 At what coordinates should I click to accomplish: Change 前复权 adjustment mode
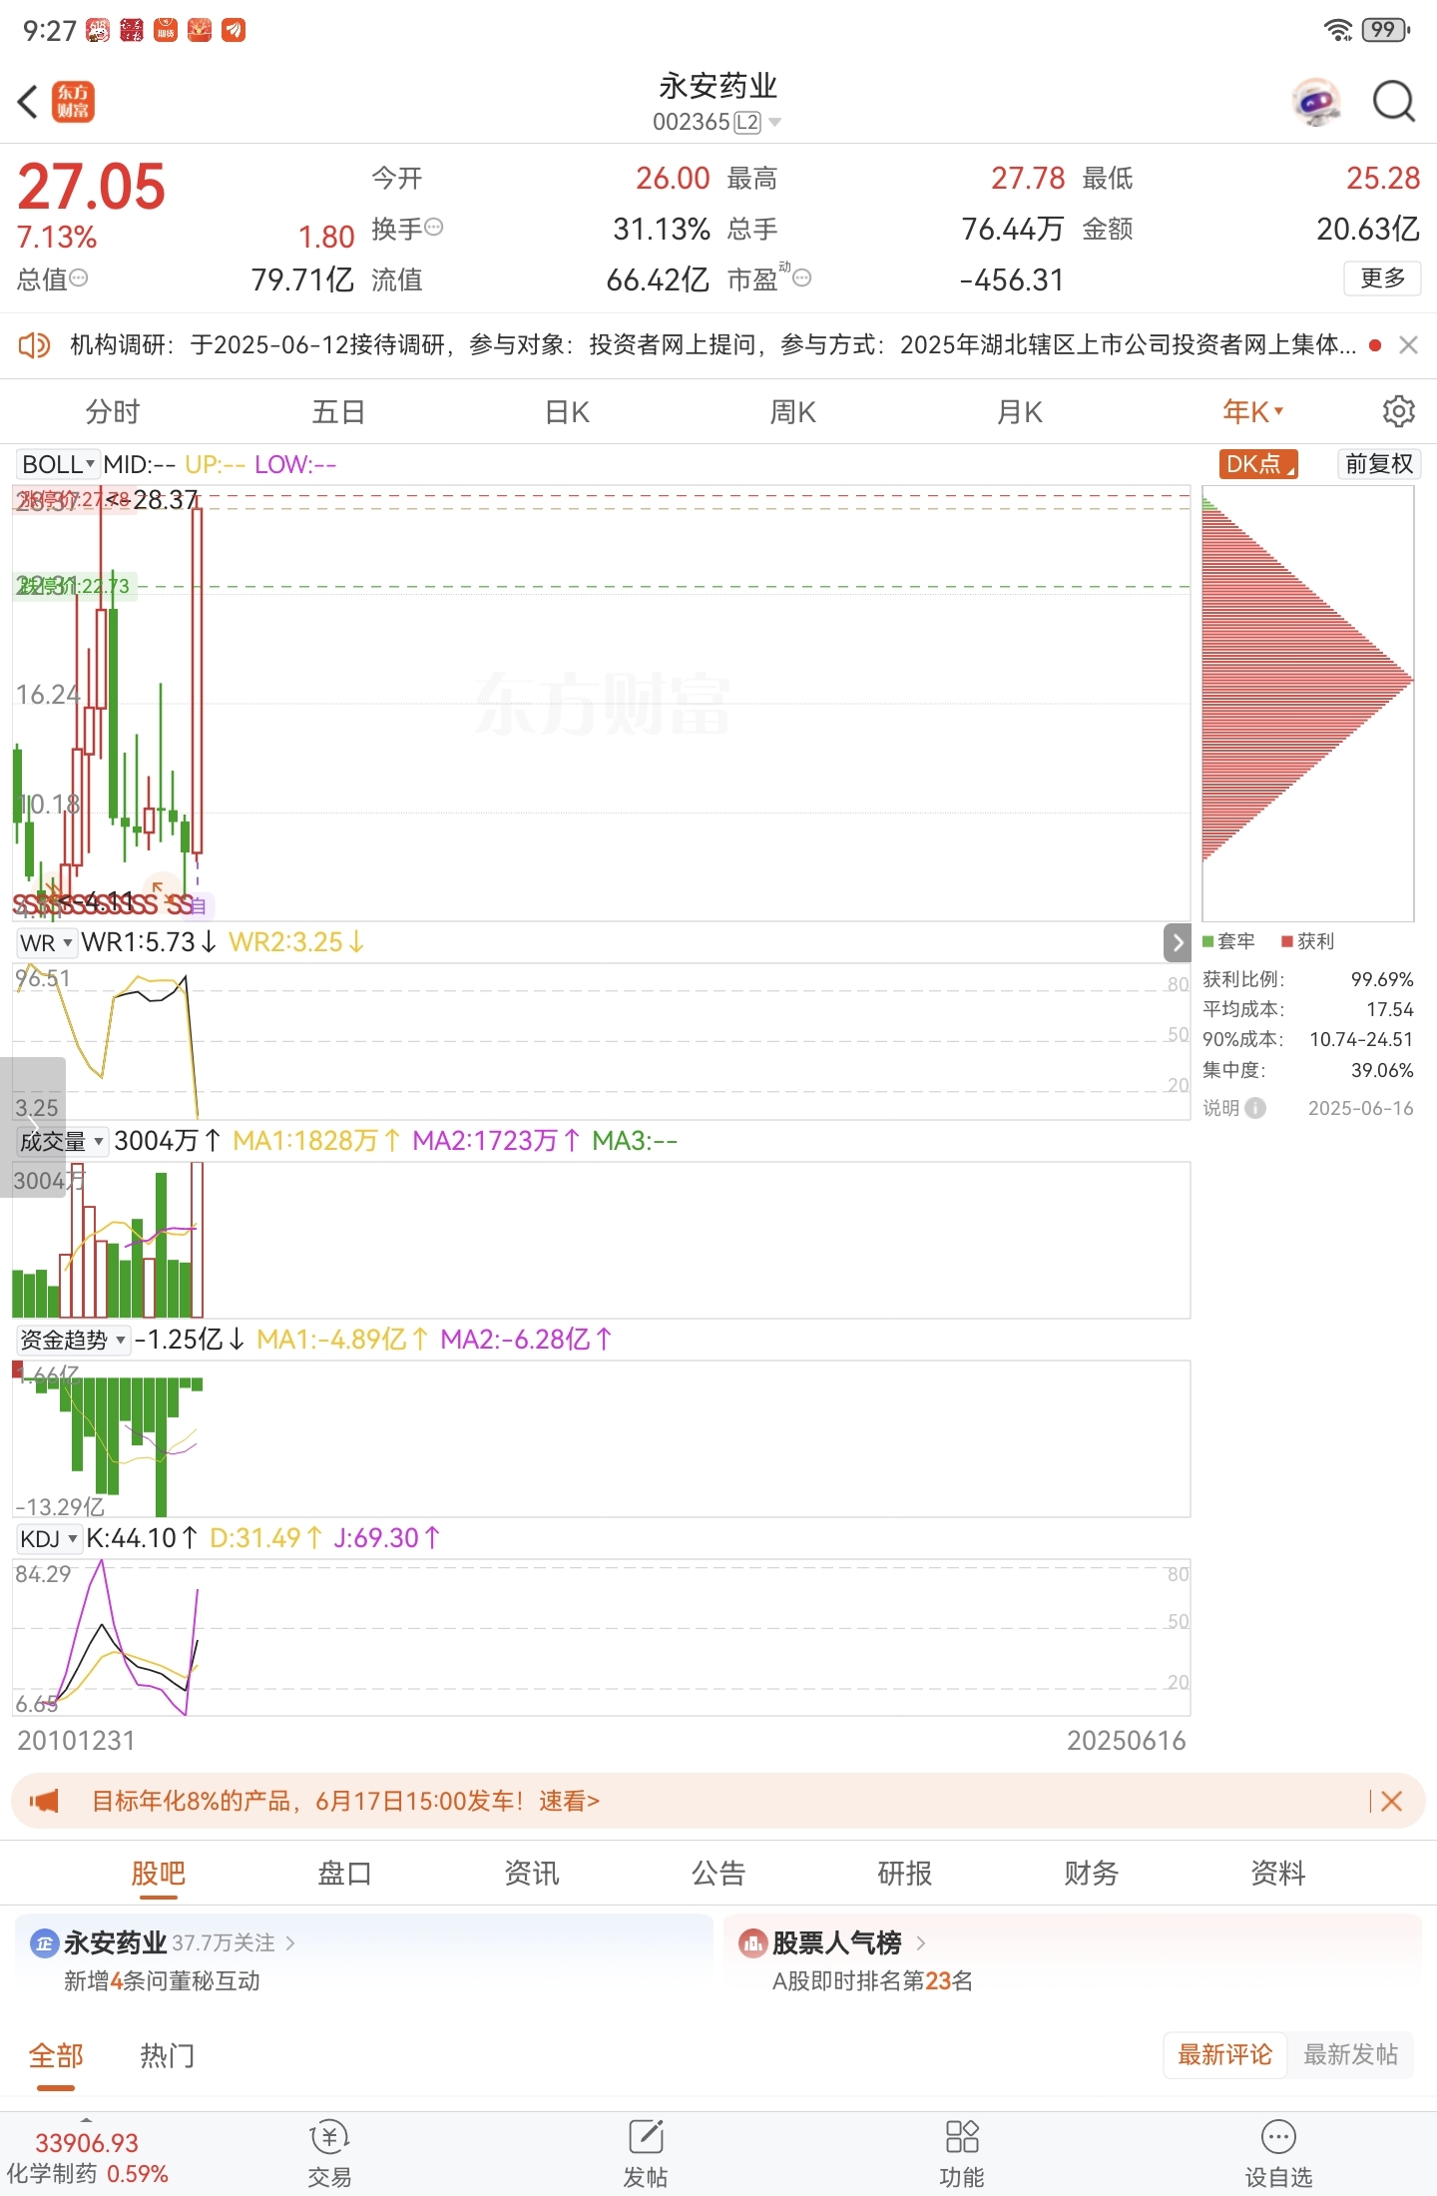pyautogui.click(x=1379, y=464)
